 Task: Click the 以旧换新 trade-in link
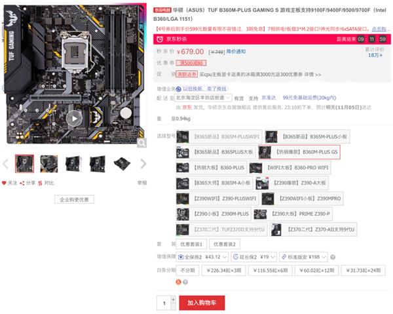pyautogui.click(x=204, y=88)
